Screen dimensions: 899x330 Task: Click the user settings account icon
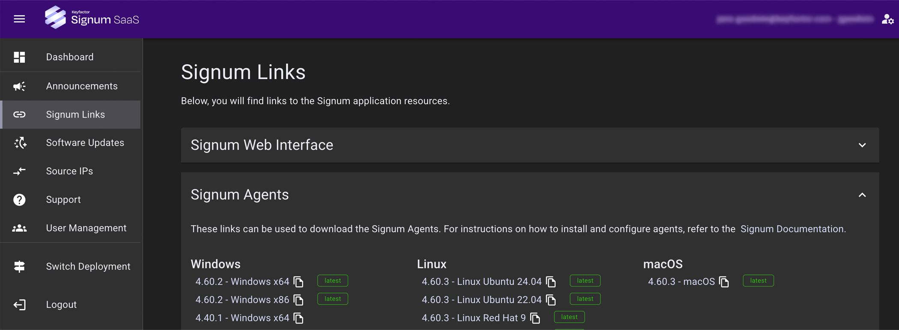[x=887, y=19]
